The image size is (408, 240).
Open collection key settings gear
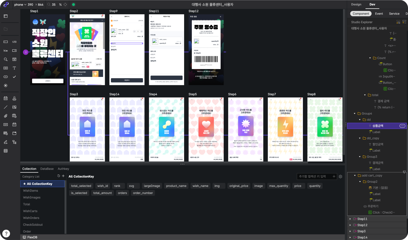click(x=340, y=177)
